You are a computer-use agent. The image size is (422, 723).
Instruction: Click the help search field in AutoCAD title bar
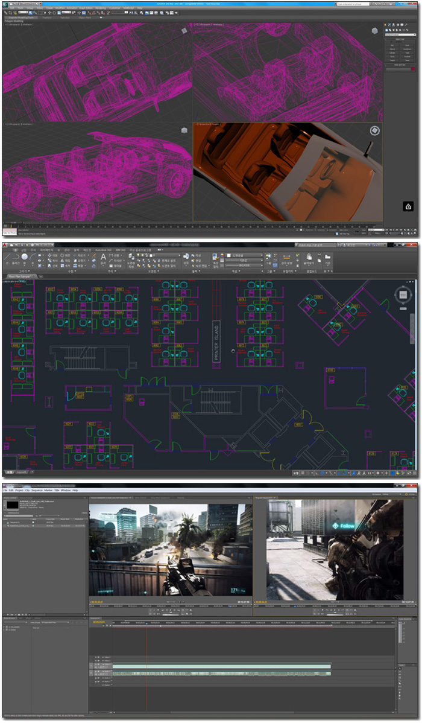315,245
